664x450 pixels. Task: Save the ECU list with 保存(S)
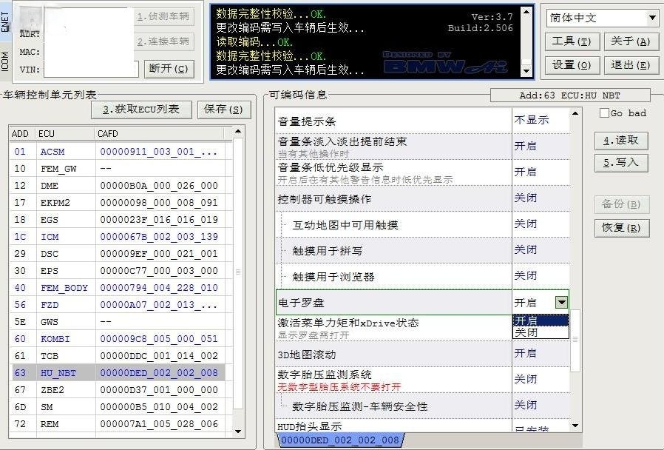223,110
